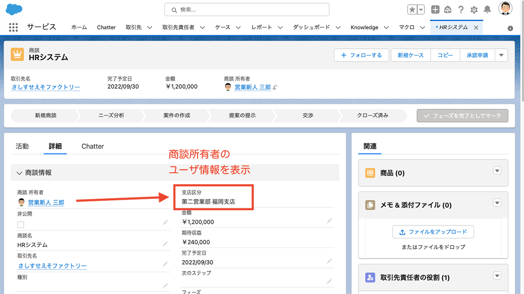
Task: Select the 提案の提示 stage in path
Action: [x=242, y=116]
